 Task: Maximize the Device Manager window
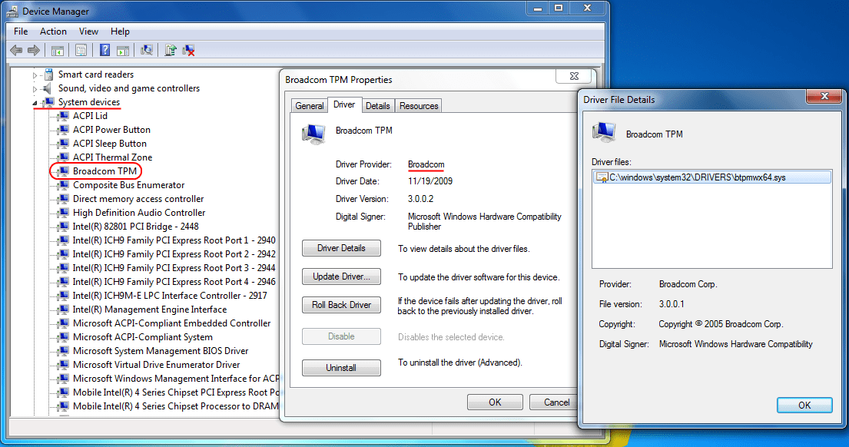pos(559,8)
